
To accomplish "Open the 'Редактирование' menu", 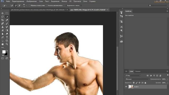I will [18, 1].
